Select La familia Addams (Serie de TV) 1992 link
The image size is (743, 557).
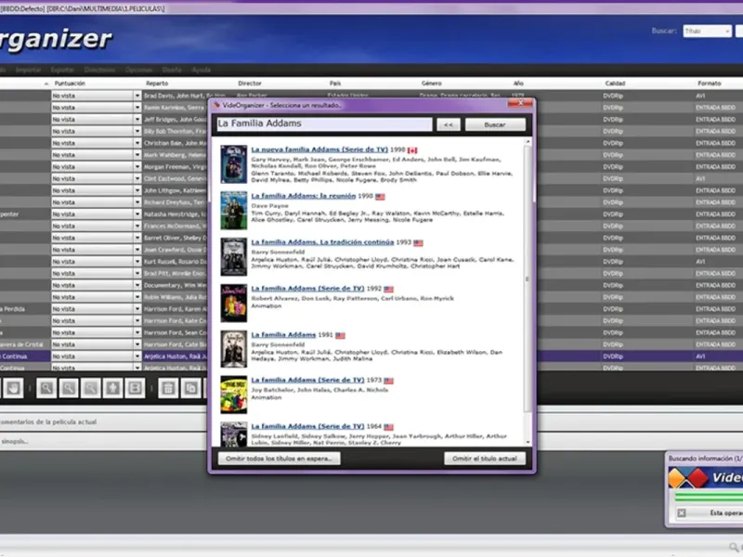[x=307, y=289]
